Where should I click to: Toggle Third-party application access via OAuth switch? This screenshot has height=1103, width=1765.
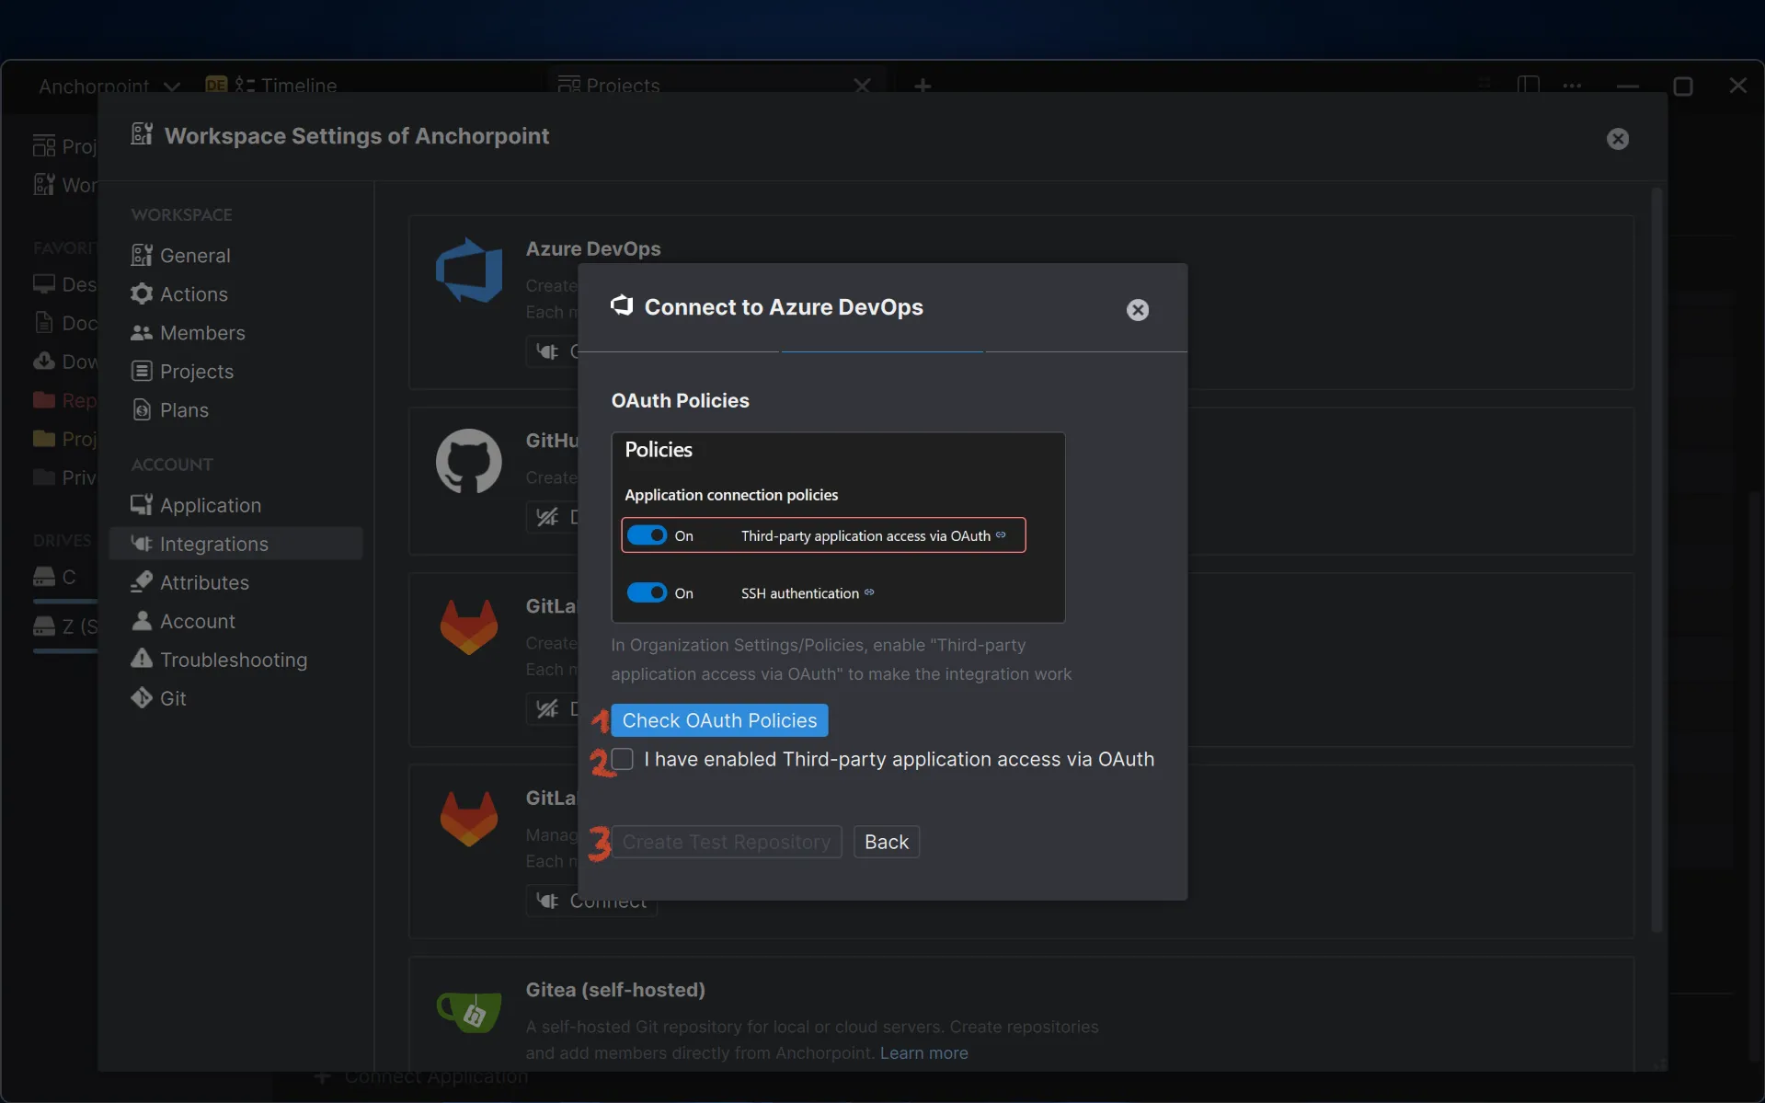(647, 535)
